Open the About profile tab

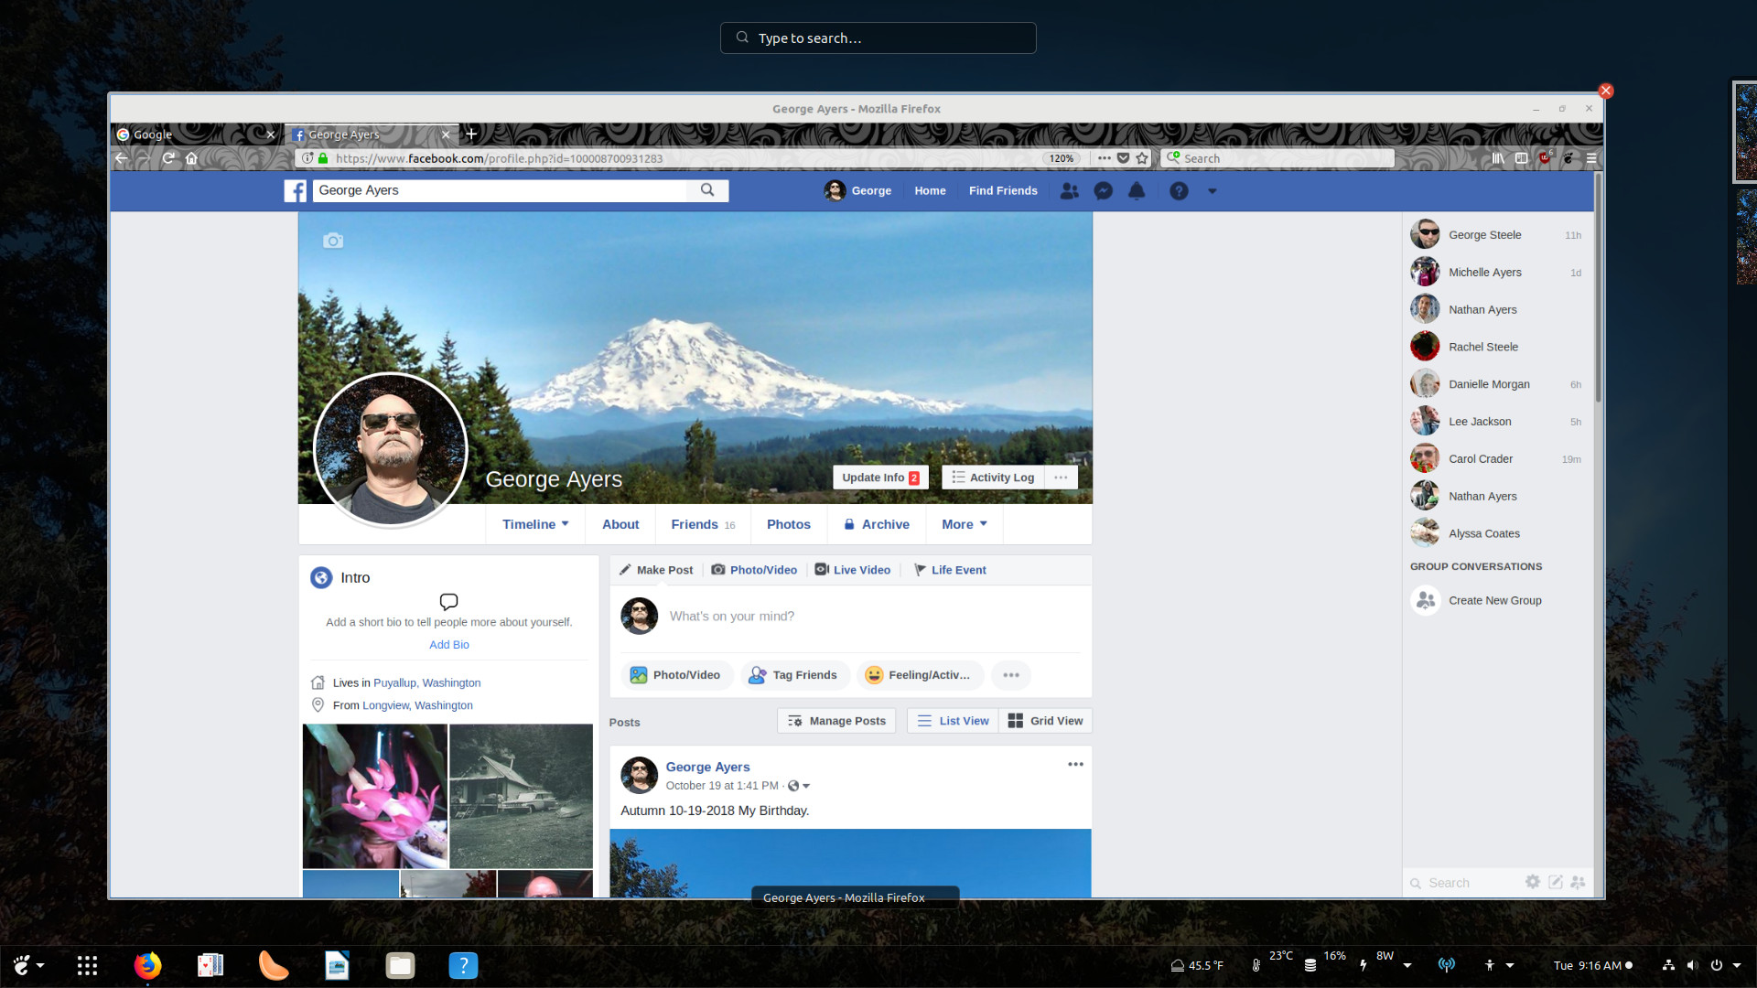pos(620,524)
